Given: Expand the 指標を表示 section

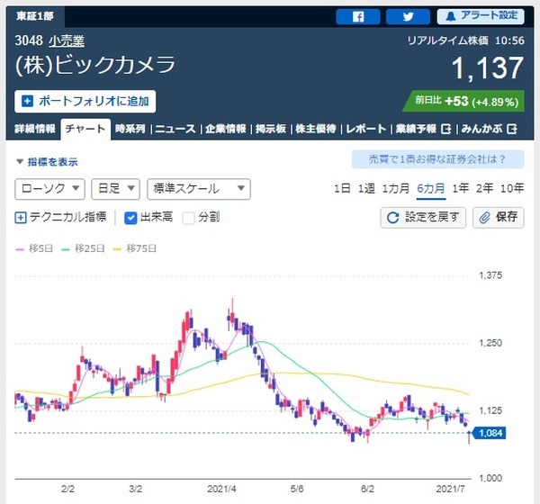Looking at the screenshot, I should pyautogui.click(x=47, y=162).
